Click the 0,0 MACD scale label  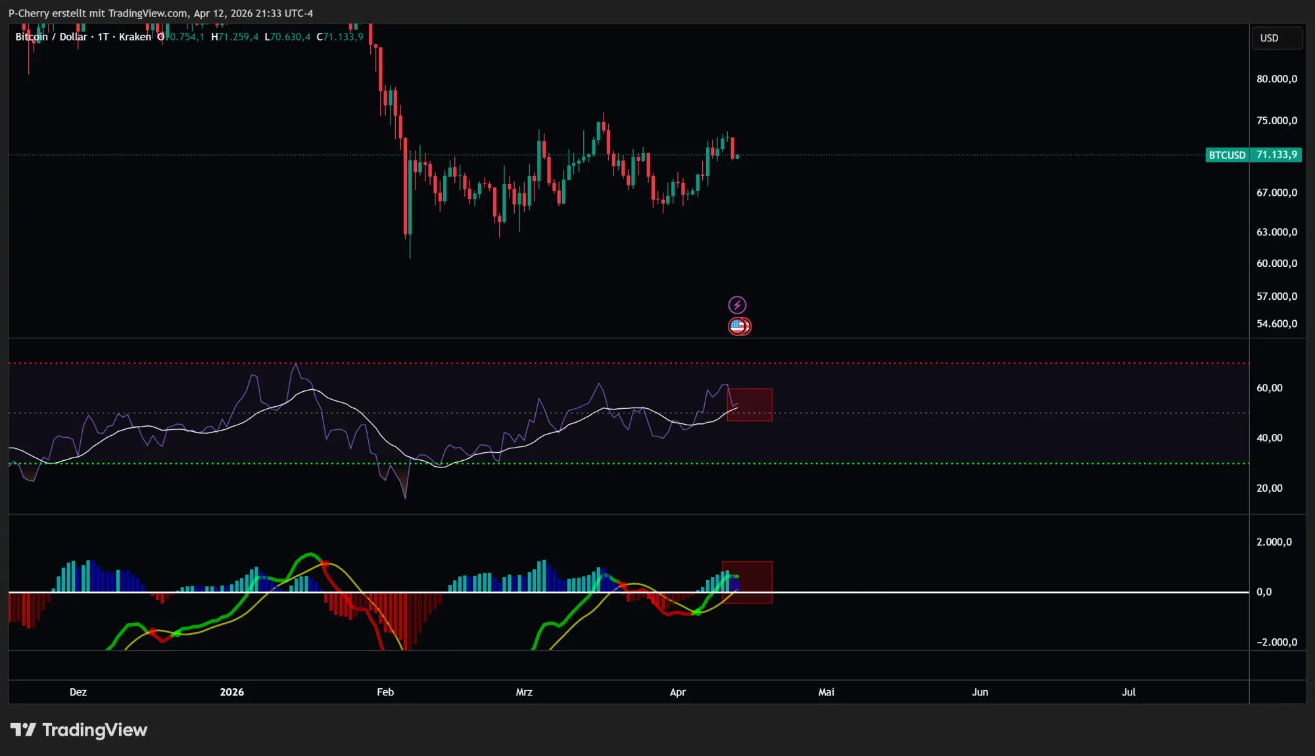(1264, 592)
